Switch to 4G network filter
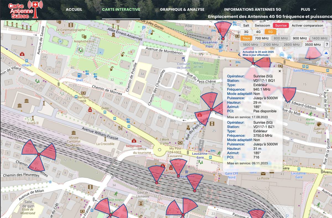The width and height of the screenshot is (332, 218). (x=258, y=32)
